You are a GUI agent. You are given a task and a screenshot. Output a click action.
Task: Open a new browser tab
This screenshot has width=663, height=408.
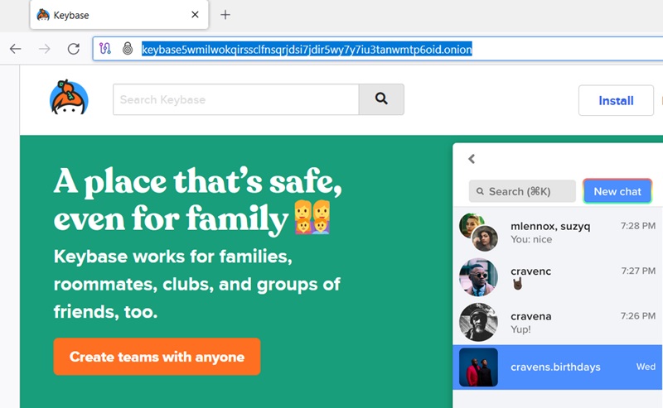225,15
